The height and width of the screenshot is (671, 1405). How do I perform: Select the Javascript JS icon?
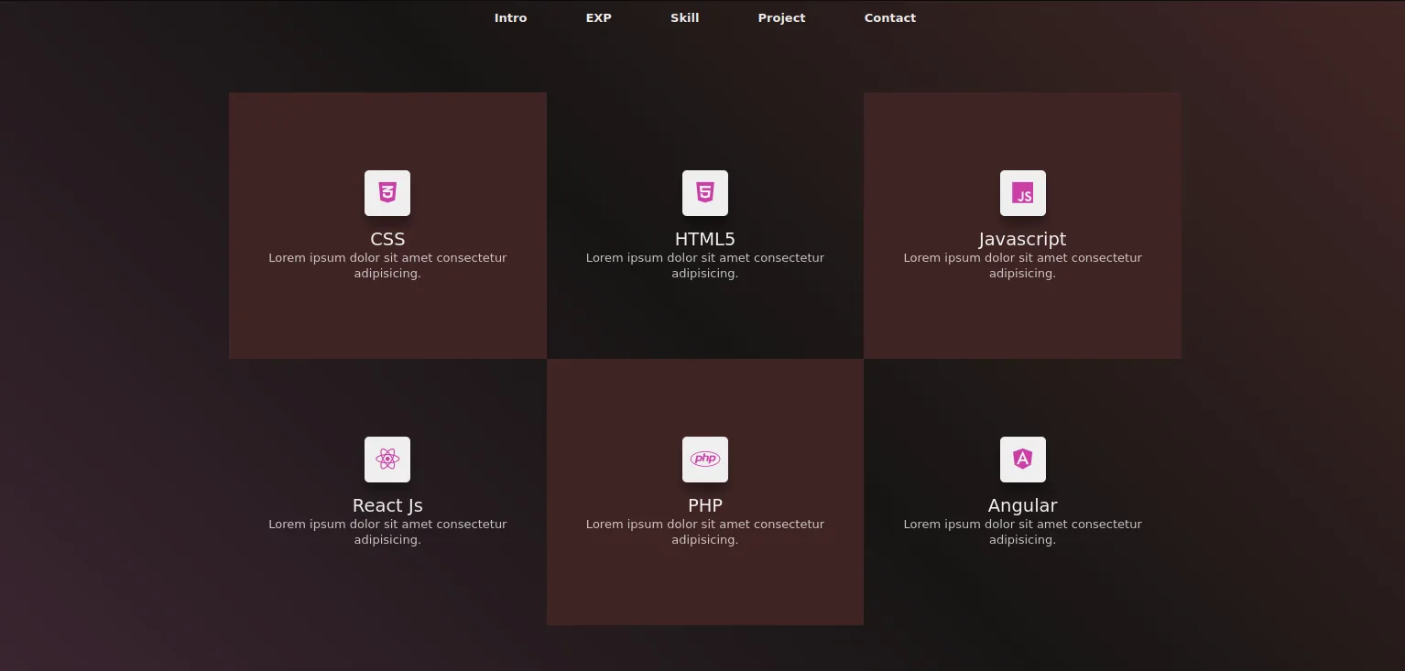(x=1023, y=193)
